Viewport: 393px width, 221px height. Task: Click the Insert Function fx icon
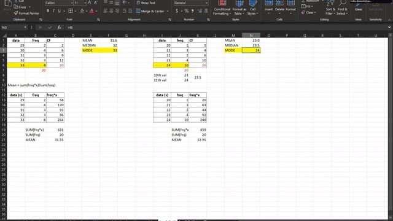[x=59, y=27]
